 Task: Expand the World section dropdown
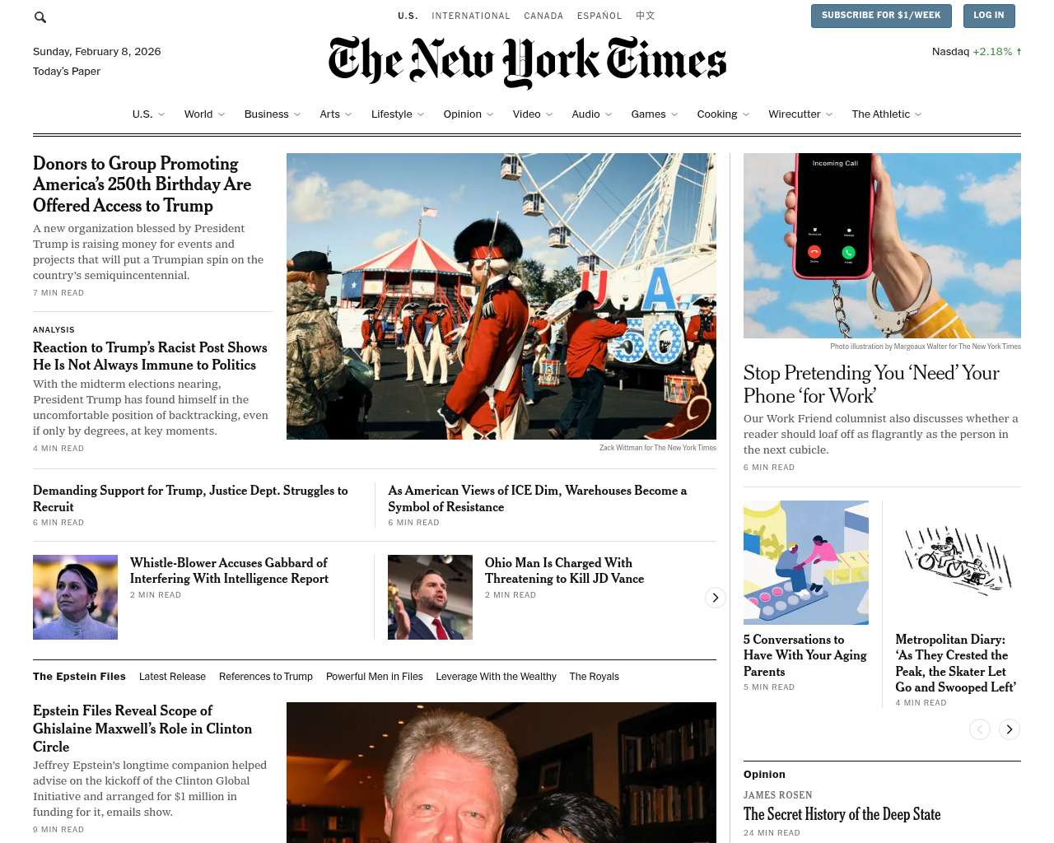coord(222,114)
